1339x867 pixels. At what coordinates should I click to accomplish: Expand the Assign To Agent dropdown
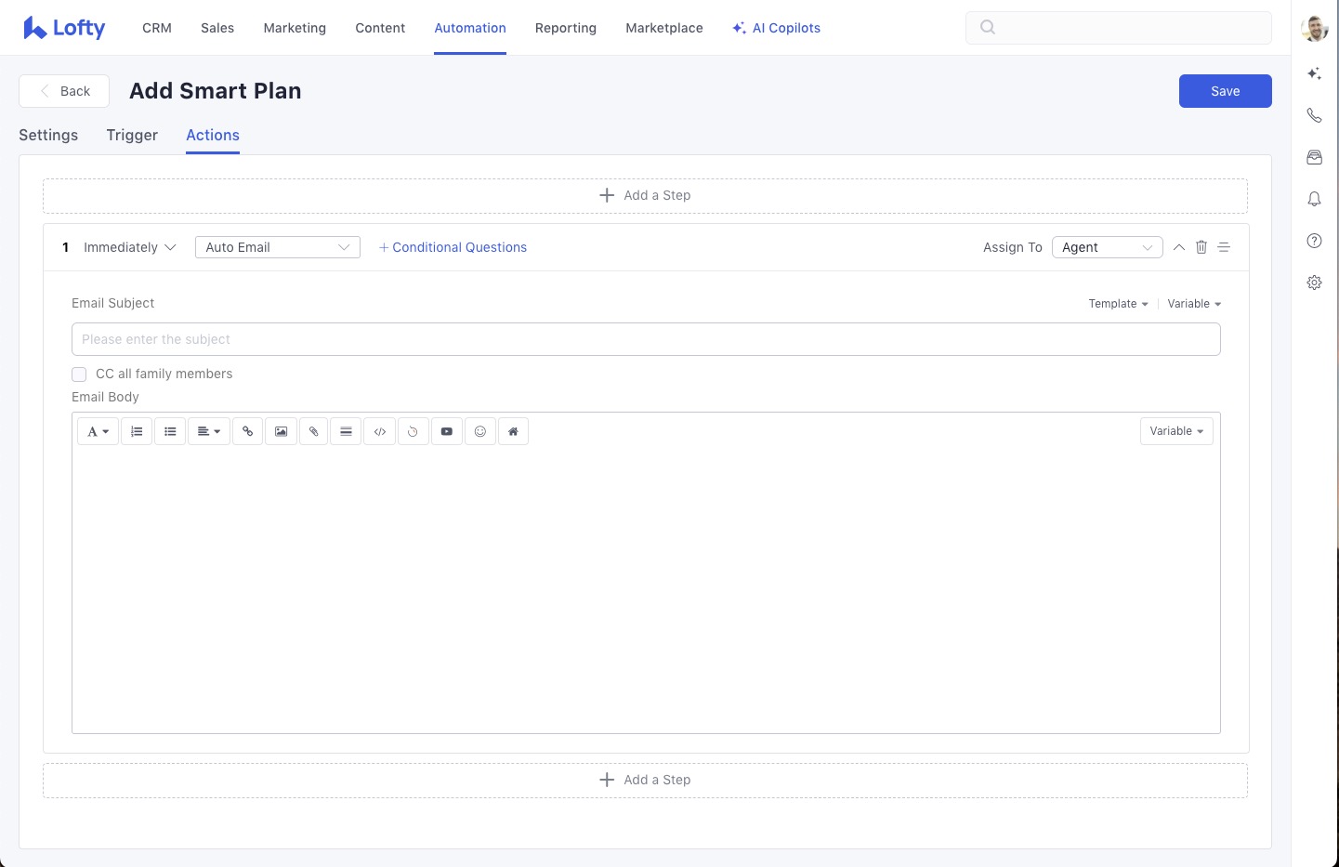click(1107, 247)
